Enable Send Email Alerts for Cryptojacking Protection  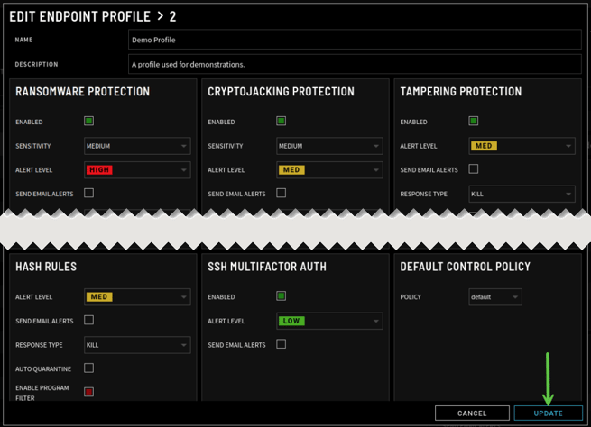click(x=282, y=193)
